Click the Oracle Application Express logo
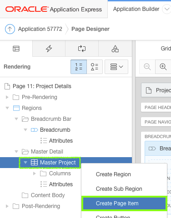Screen dimensions: 171x218 click(x=54, y=9)
